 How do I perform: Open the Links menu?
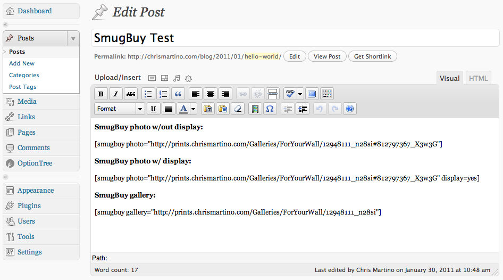click(41, 117)
